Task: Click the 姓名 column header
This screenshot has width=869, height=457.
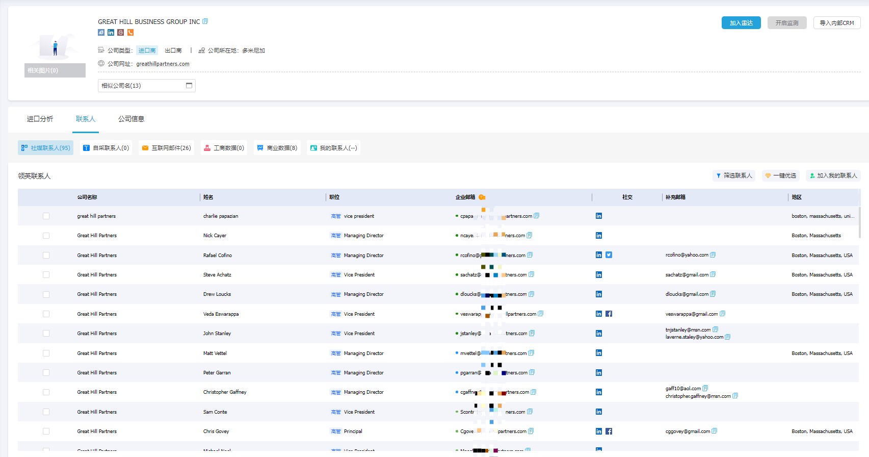Action: [208, 197]
